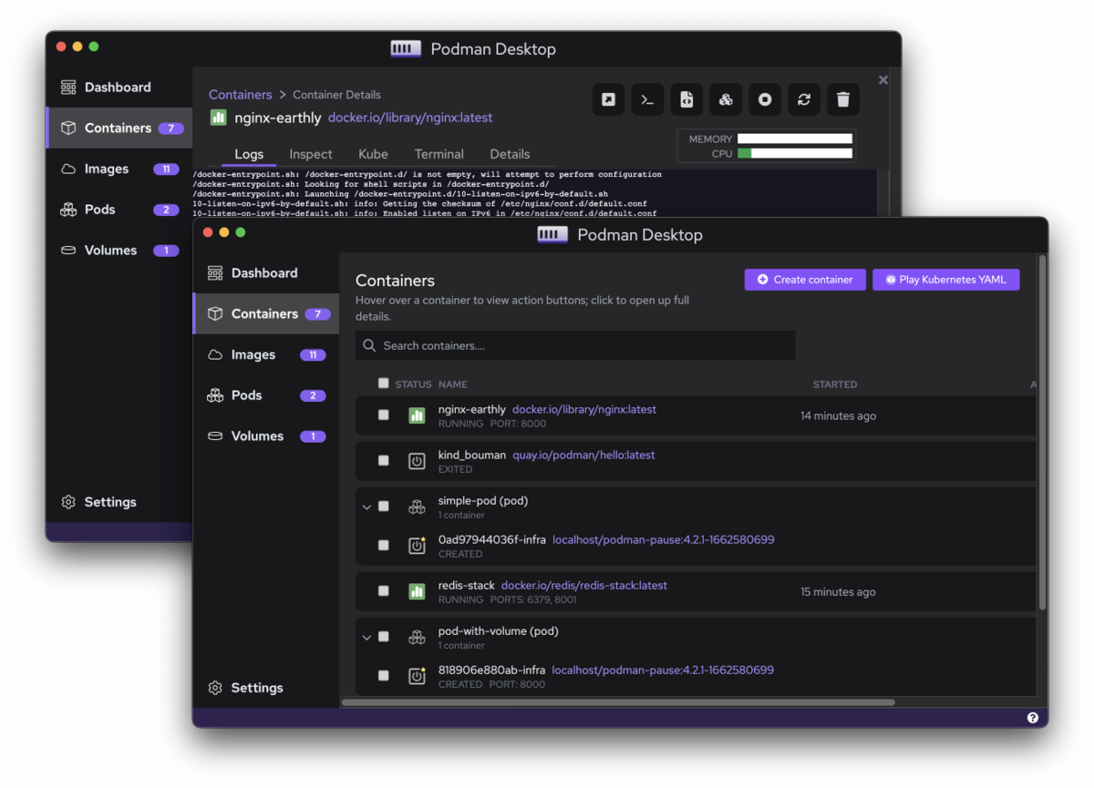Open the nginx-earthly container in Dashboard

(x=472, y=409)
